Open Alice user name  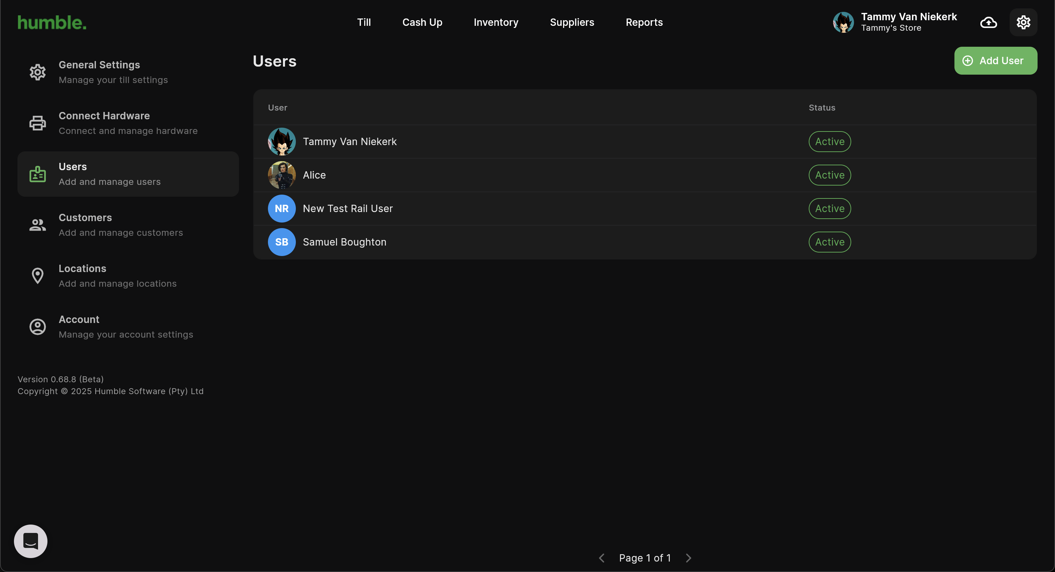point(314,175)
